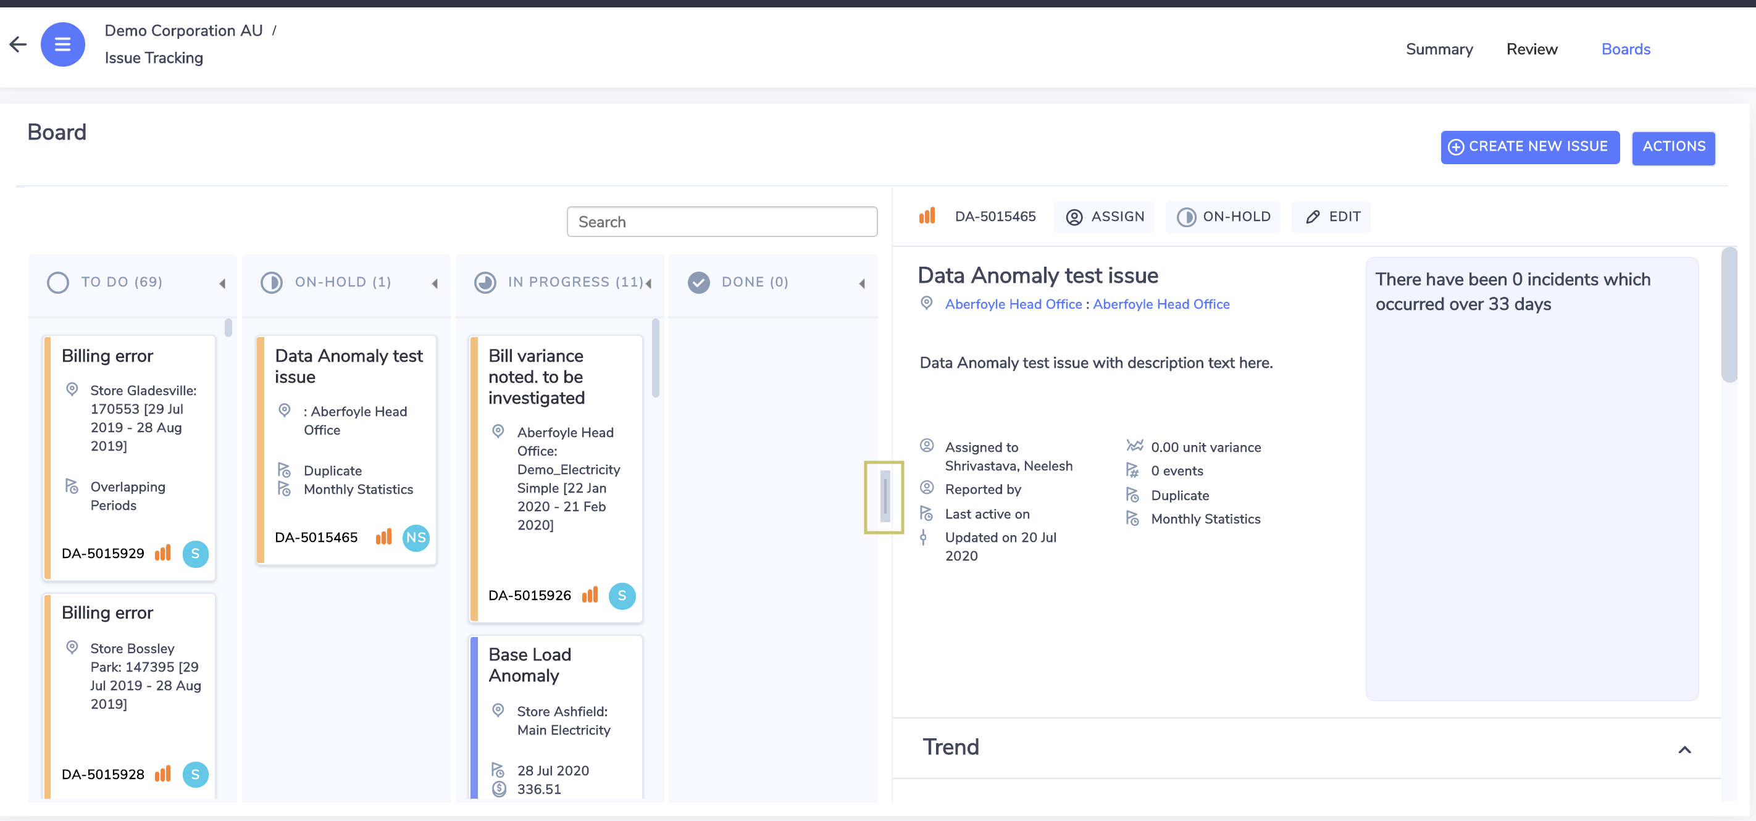Image resolution: width=1756 pixels, height=821 pixels.
Task: Click into the board Search field
Action: coord(722,222)
